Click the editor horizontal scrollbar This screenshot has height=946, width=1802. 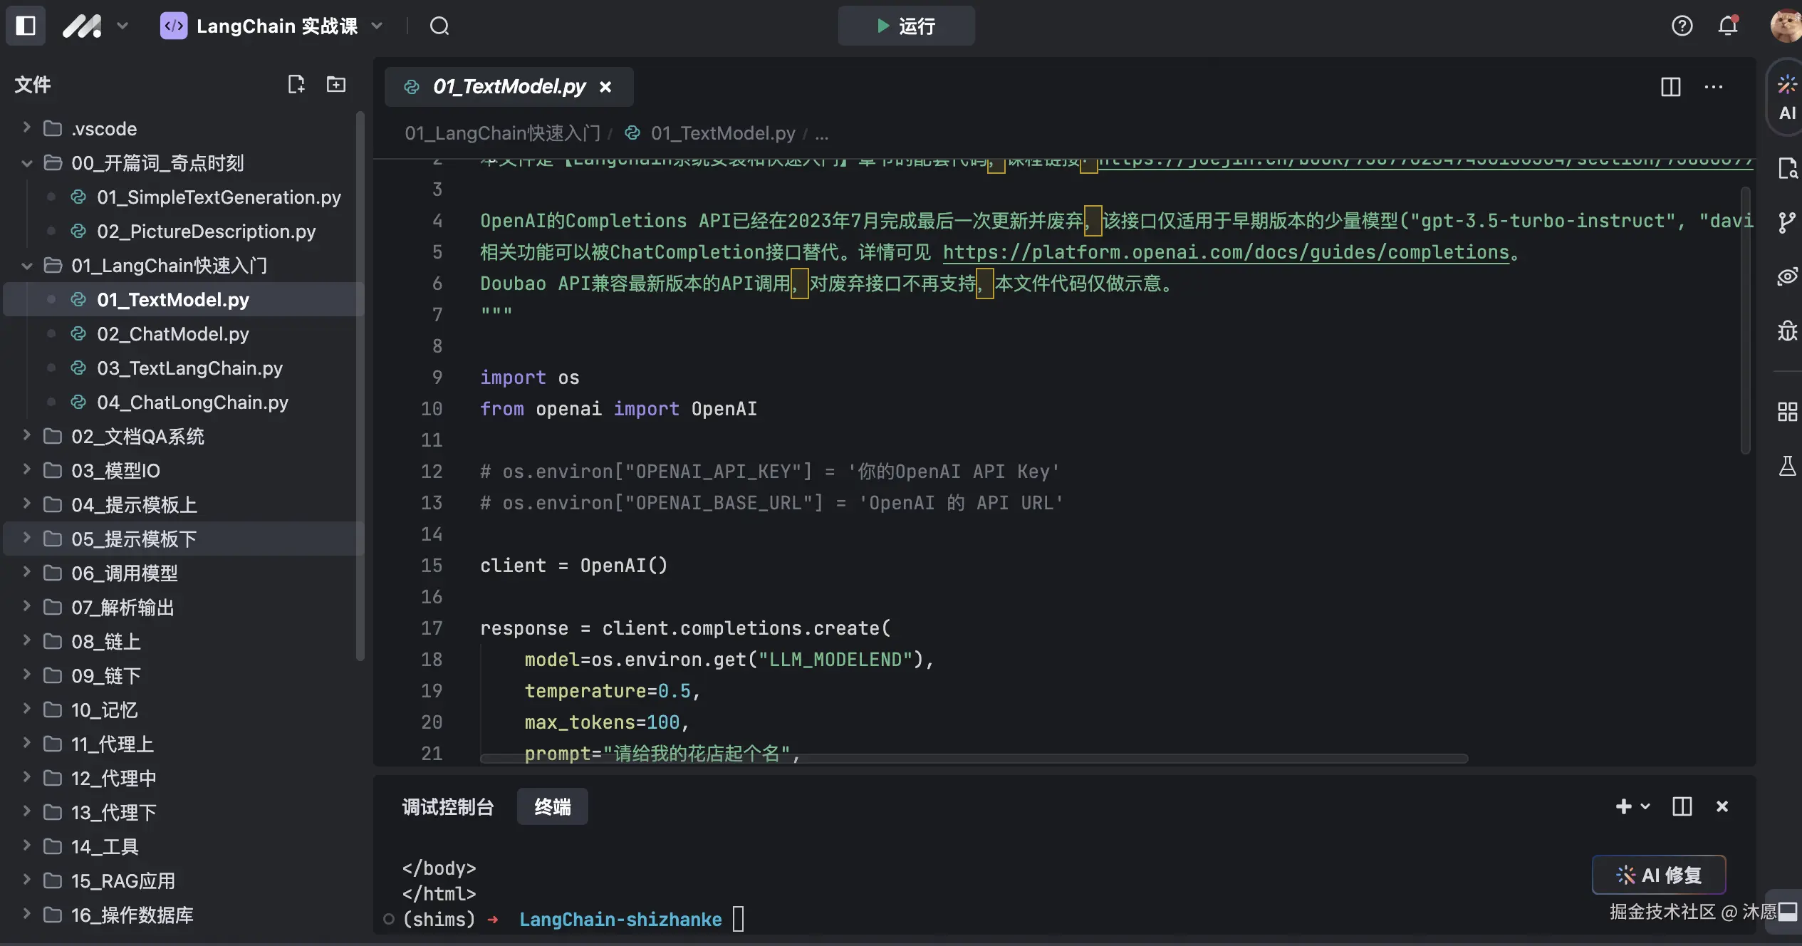pos(973,759)
